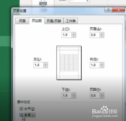Click the printer icon behind the dialog

click(43, 3)
